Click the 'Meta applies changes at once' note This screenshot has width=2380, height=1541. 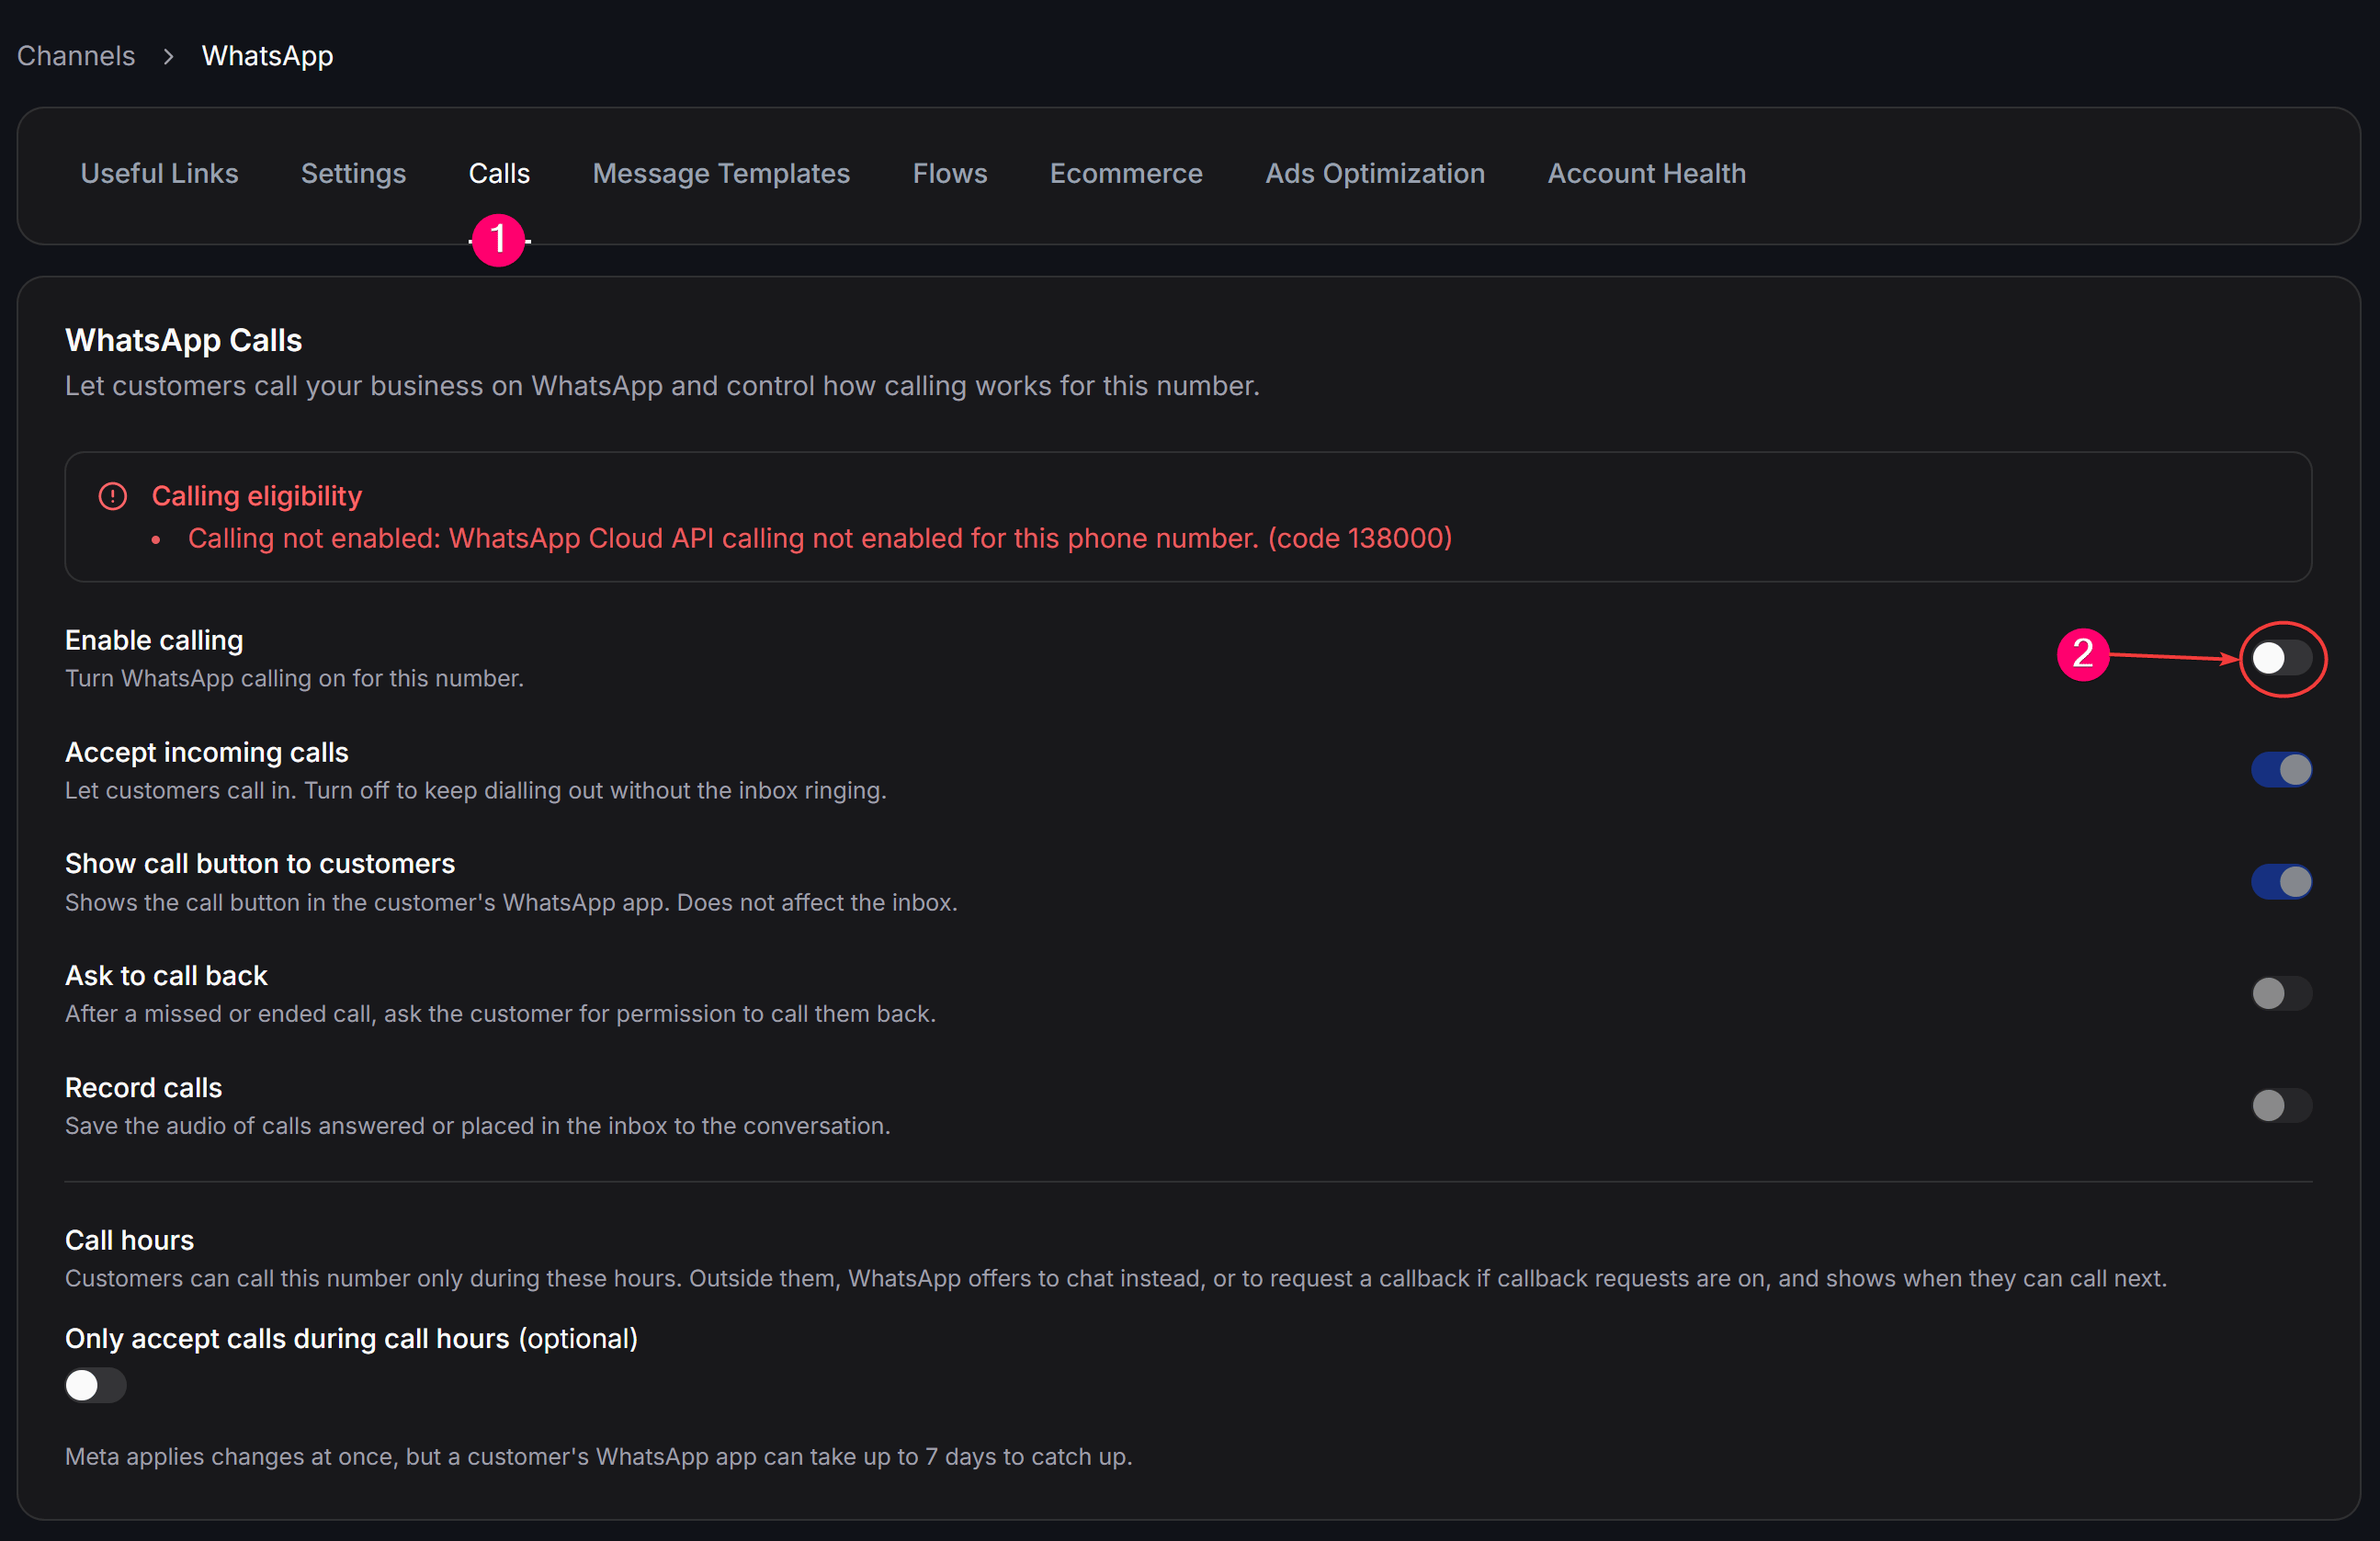[x=599, y=1457]
